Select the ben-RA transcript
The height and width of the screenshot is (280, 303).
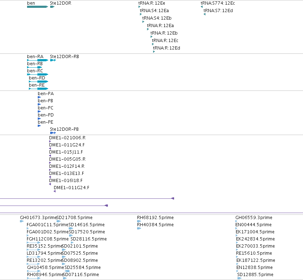(37, 60)
